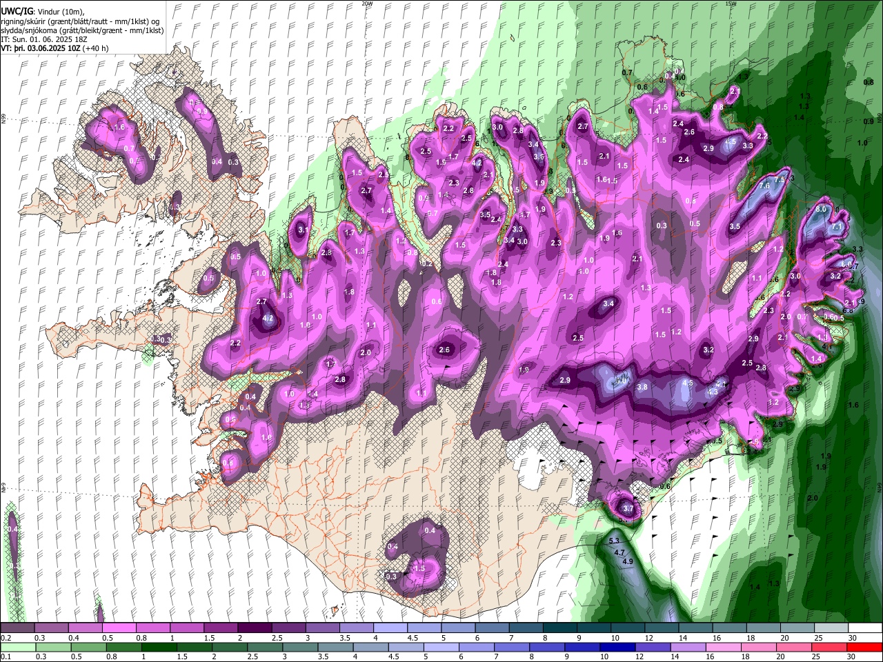This screenshot has width=883, height=662.
Task: Click the pink 0.5 swatch in the top snow scale
Action: [x=119, y=628]
